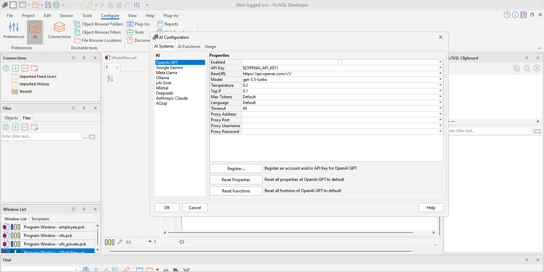Click the add file icon in Files panel

[16, 127]
